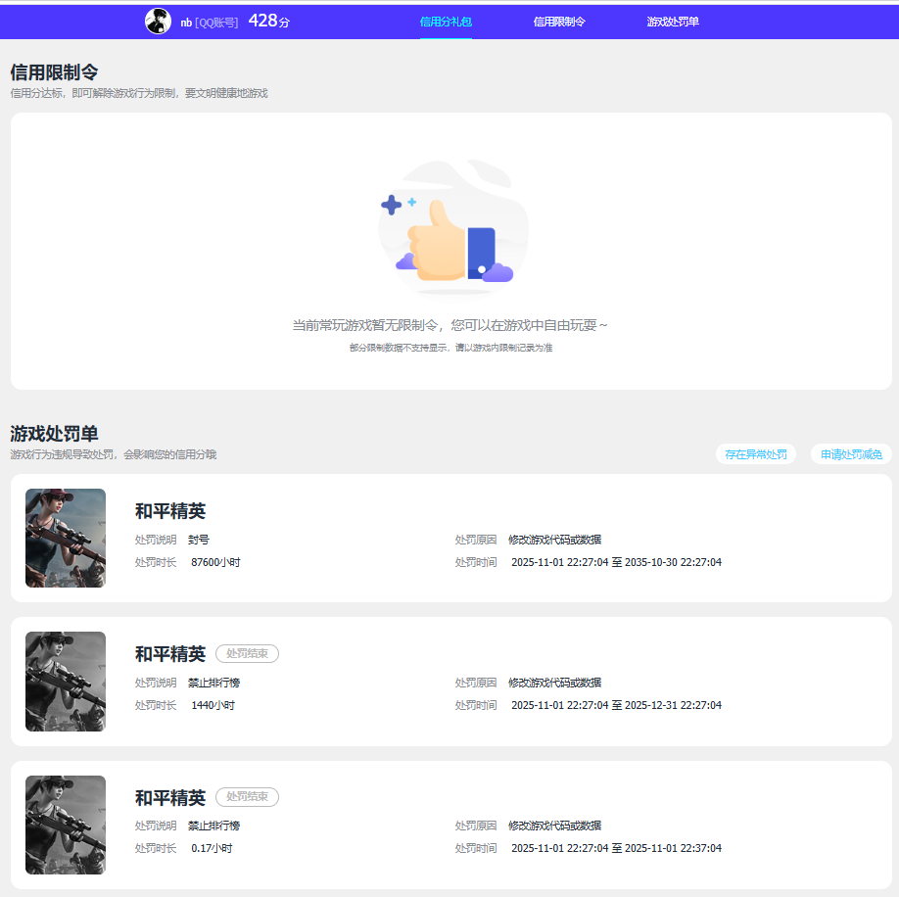899x897 pixels.
Task: Click the 0.17小时 duration value
Action: point(212,848)
